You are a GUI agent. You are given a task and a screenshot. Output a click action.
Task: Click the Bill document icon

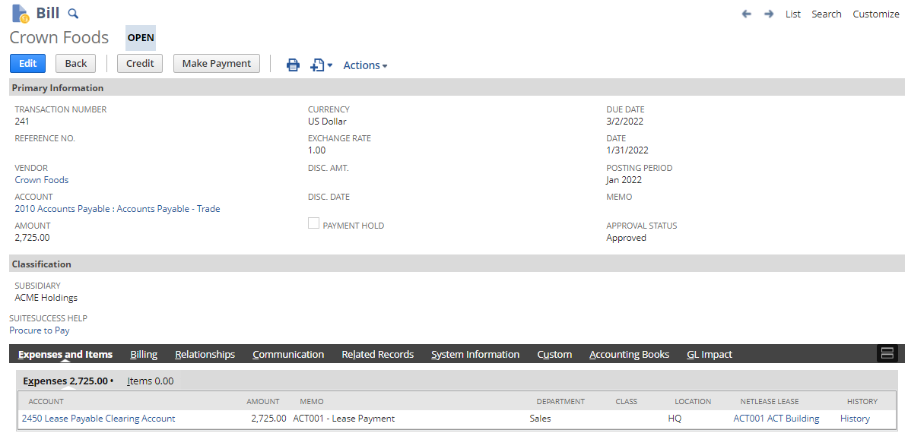(21, 14)
